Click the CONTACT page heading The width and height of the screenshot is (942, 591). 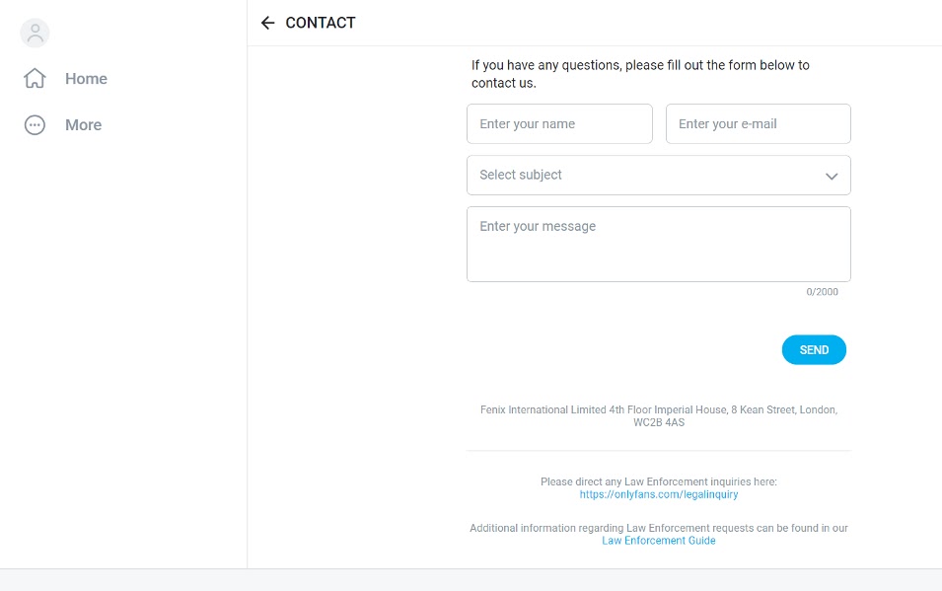(321, 23)
